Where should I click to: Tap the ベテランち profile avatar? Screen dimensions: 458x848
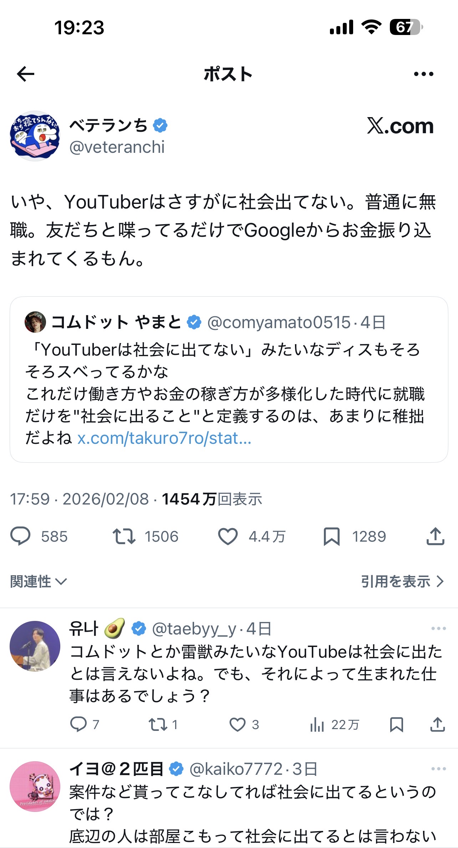click(35, 136)
